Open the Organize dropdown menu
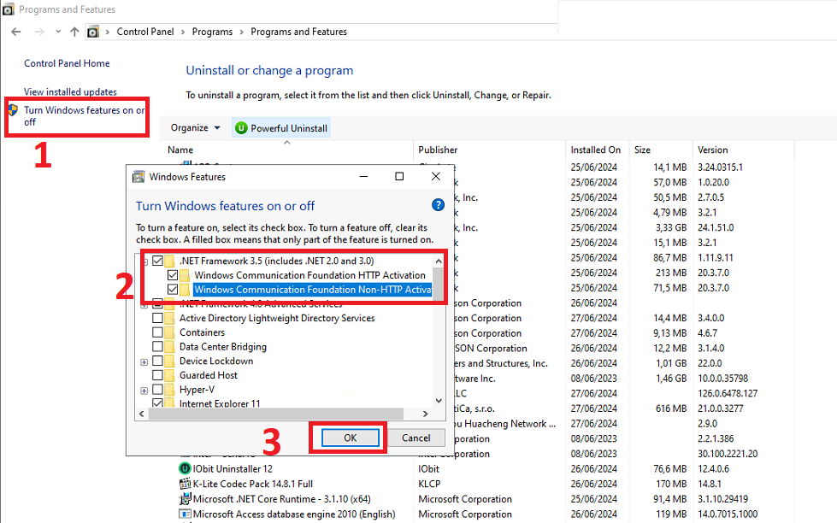Screen dimensions: 837x523 pos(196,128)
